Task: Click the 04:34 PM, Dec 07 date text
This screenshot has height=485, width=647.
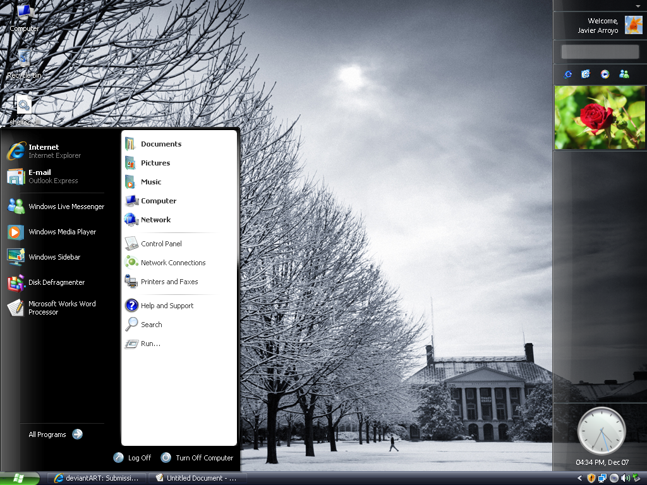Action: [x=602, y=462]
